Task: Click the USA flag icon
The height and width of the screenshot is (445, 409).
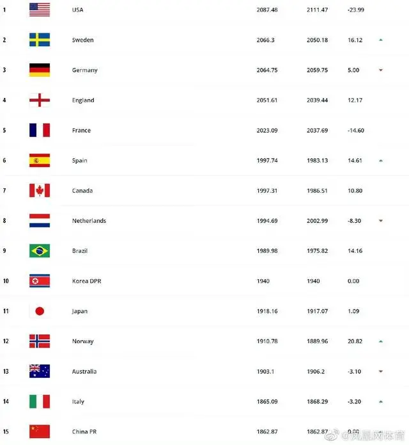Action: point(39,10)
